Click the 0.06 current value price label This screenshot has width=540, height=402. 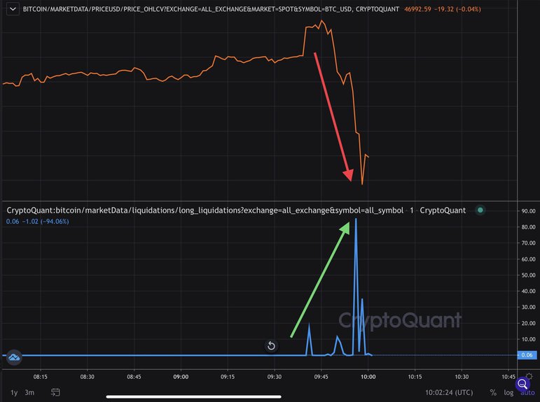[527, 355]
